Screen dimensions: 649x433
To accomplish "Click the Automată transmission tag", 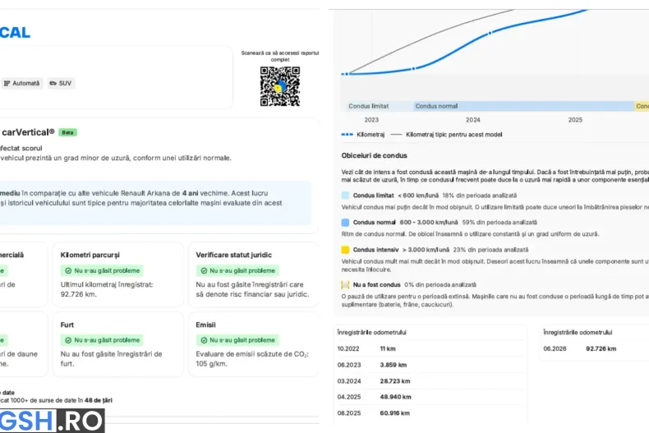I will [22, 83].
